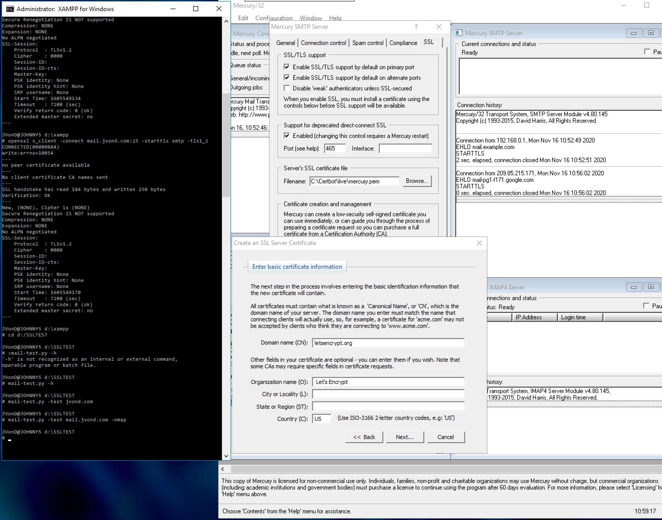
Task: Click the Mercury SMTP Server window title icon
Action: [x=459, y=33]
